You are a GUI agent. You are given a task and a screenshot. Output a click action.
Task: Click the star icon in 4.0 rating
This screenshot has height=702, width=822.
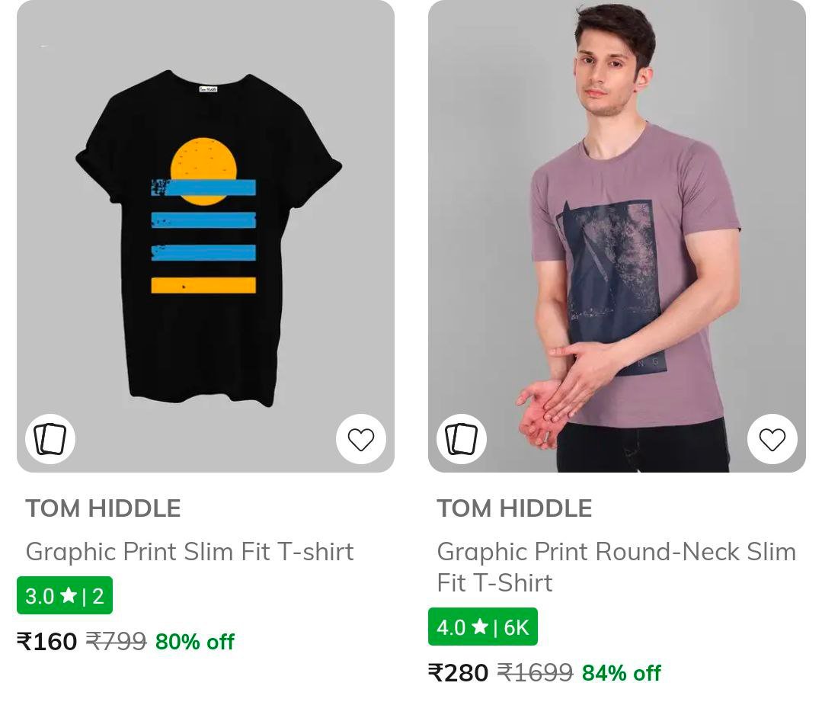pyautogui.click(x=479, y=627)
